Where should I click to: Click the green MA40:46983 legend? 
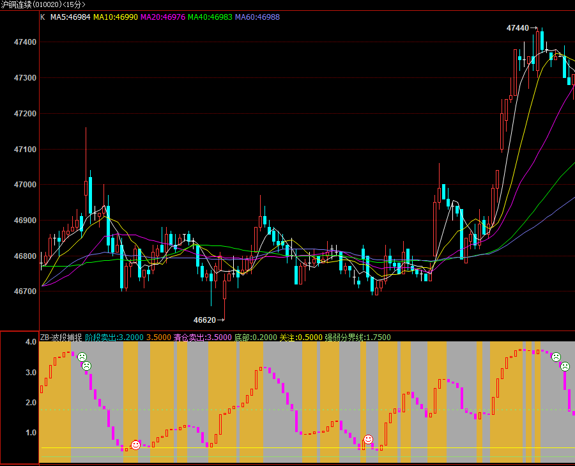tap(210, 17)
